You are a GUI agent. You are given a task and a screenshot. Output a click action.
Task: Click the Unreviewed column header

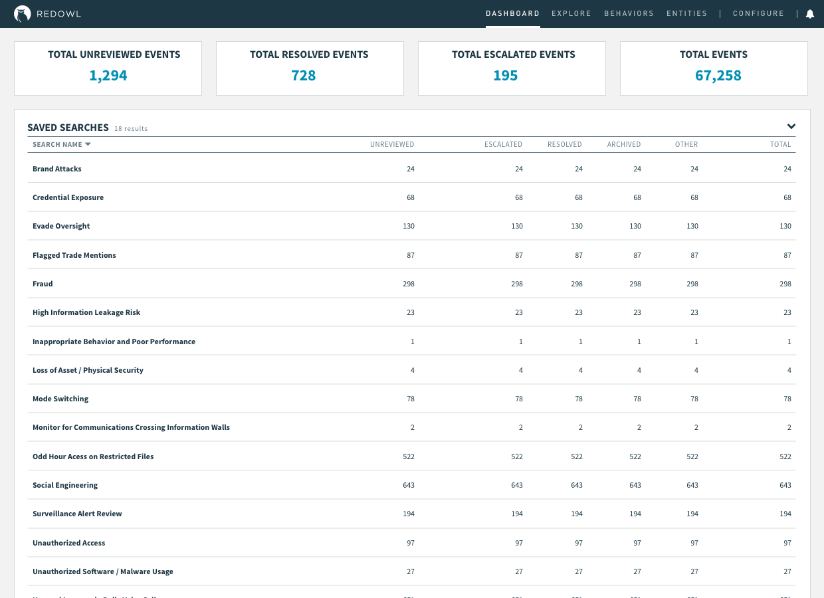pos(392,144)
